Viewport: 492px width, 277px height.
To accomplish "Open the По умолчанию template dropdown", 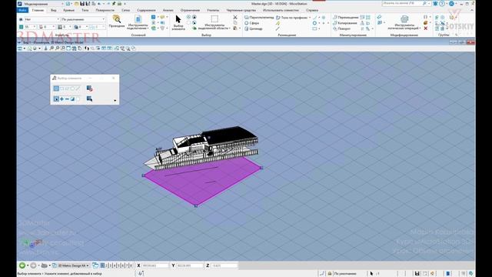I will point(83,19).
